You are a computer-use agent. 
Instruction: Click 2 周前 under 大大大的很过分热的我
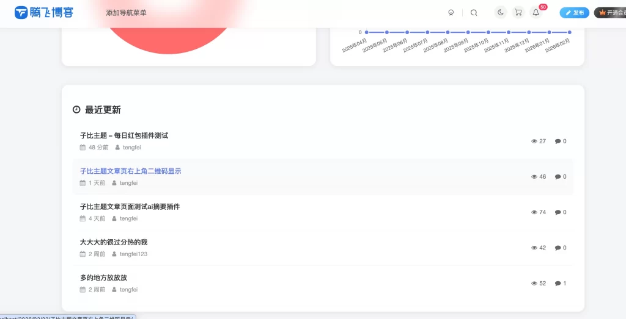pyautogui.click(x=97, y=254)
